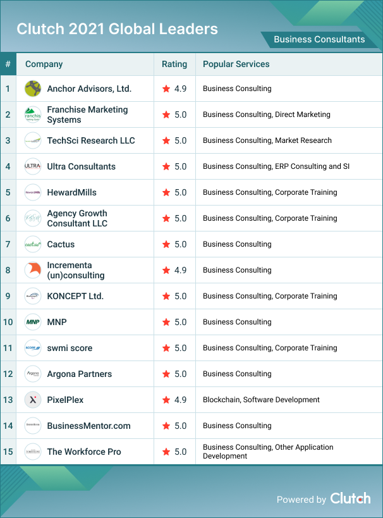
Task: Open Franchise Marketing Systems company name
Action: pos(87,114)
